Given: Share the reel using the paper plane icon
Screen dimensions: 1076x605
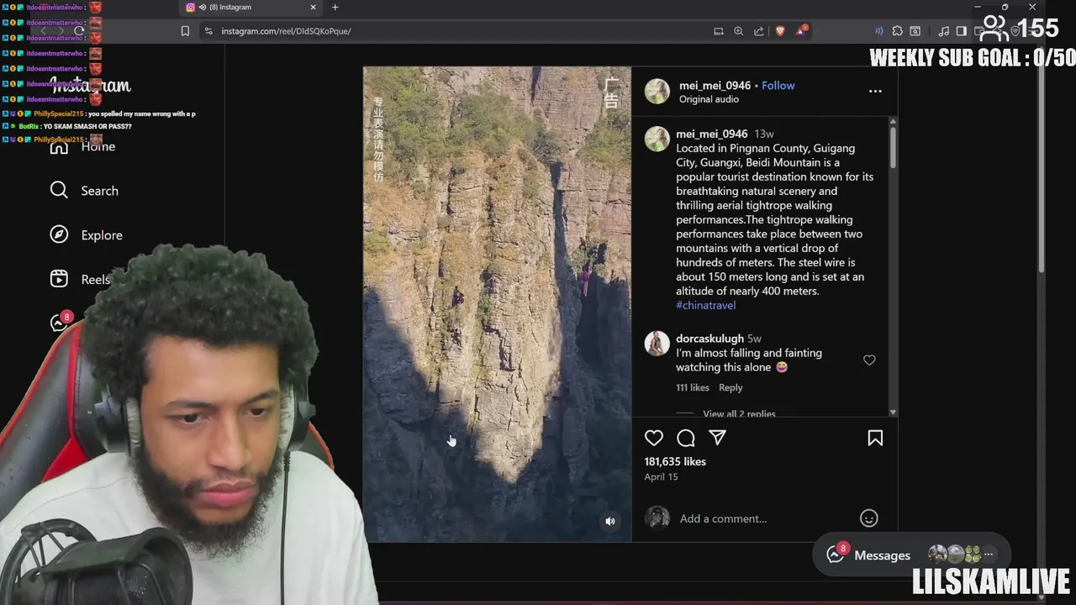Looking at the screenshot, I should [x=717, y=438].
